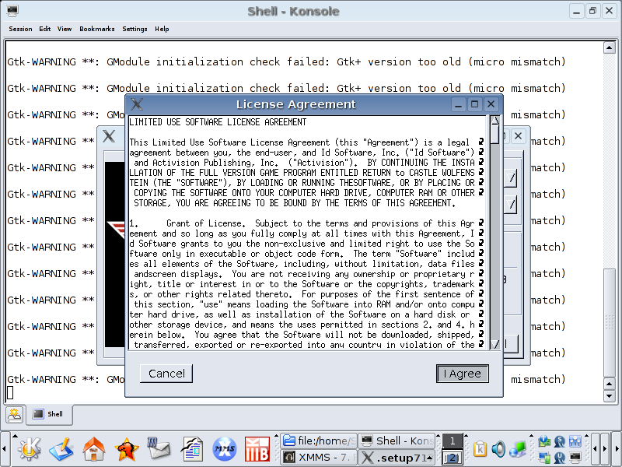The image size is (622, 467).
Task: Click the new session icon in Konsole
Action: coord(14,415)
